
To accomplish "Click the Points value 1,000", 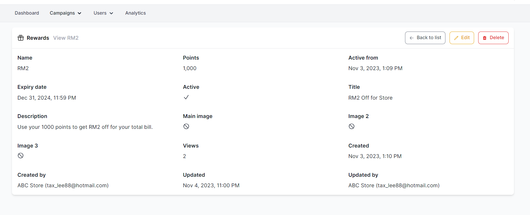I will pos(190,68).
